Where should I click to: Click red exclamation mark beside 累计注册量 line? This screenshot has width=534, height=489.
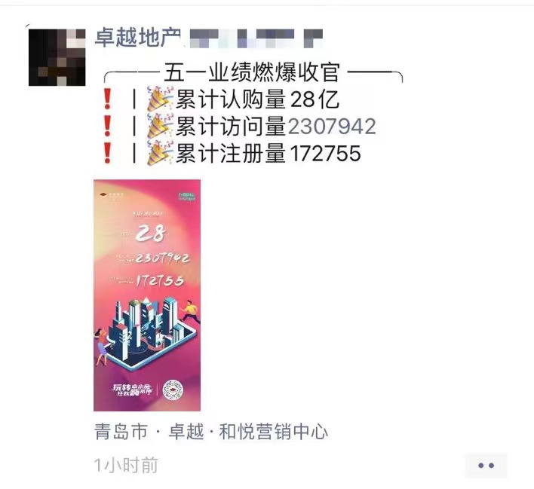[x=108, y=153]
